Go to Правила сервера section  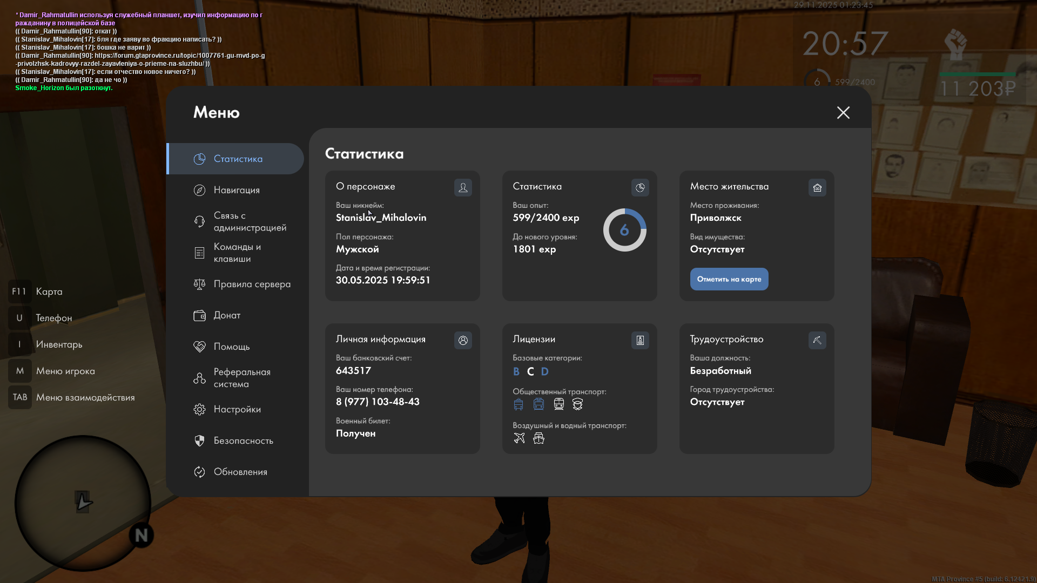[x=252, y=284]
